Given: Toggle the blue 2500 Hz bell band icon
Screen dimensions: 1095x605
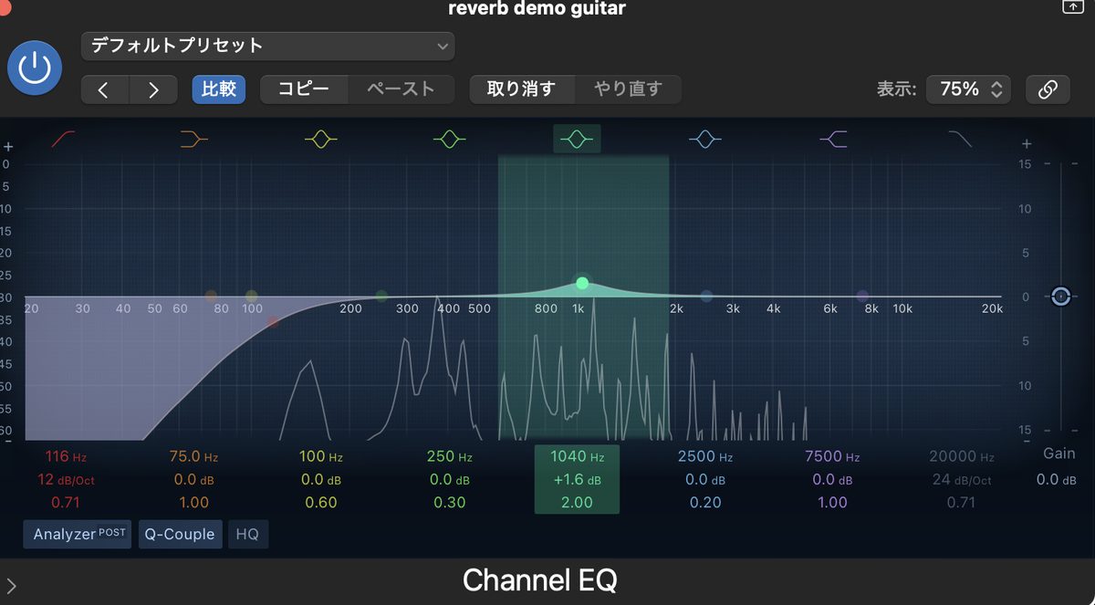Looking at the screenshot, I should (705, 139).
